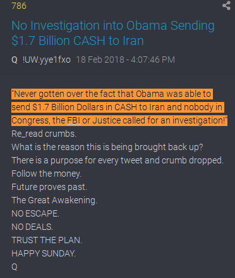Click the 'NO DEALS.' line
The width and height of the screenshot is (235, 278).
[x=32, y=227]
